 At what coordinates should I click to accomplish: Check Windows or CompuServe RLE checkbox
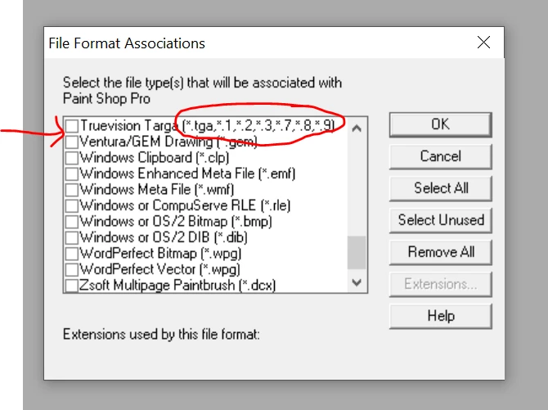(72, 205)
